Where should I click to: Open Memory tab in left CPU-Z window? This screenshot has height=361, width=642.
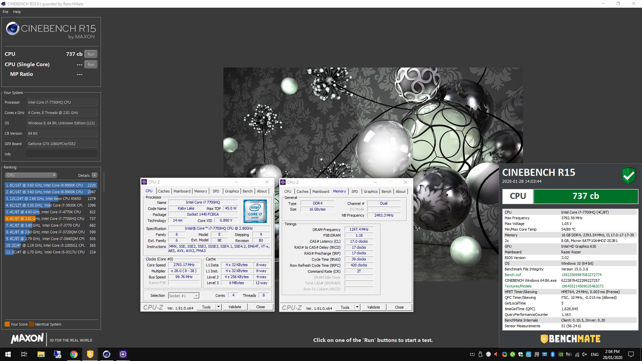click(201, 191)
